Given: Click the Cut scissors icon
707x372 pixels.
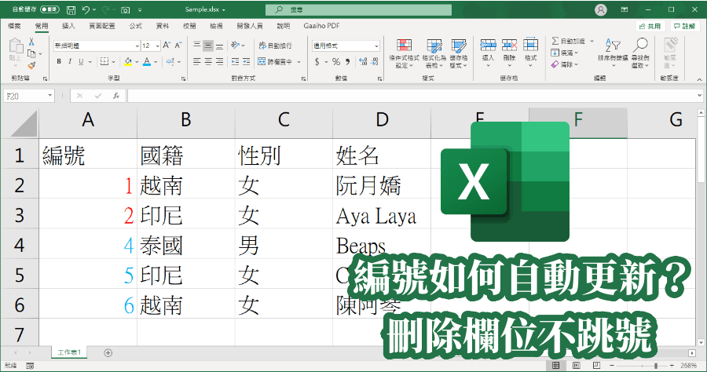Looking at the screenshot, I should [31, 42].
